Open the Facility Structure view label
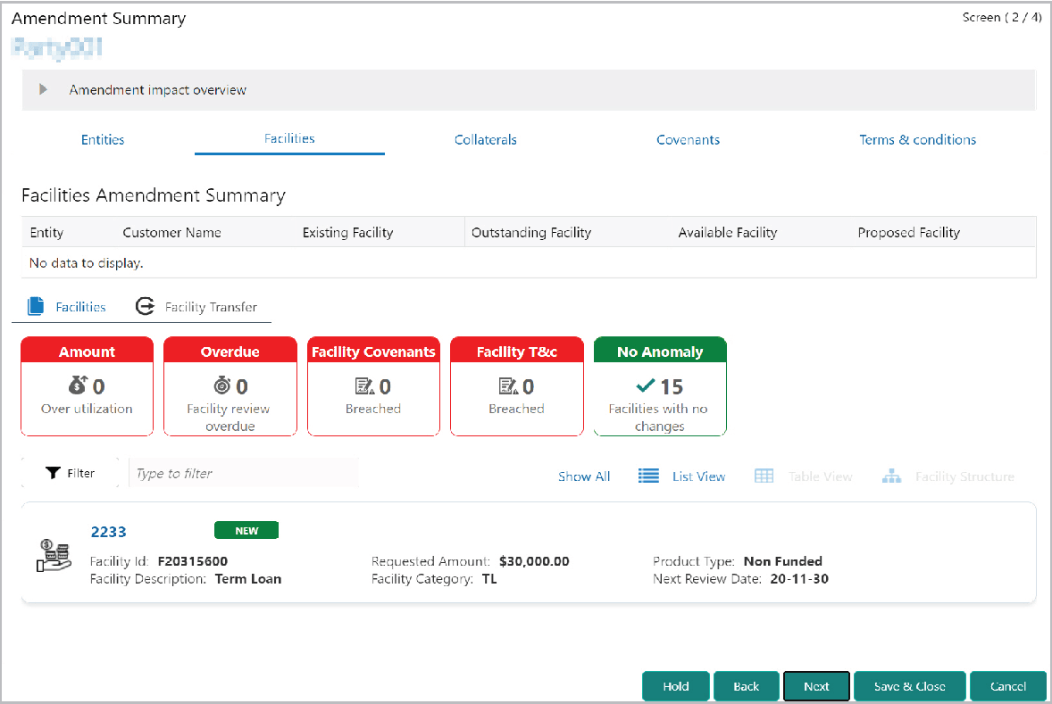 point(964,476)
